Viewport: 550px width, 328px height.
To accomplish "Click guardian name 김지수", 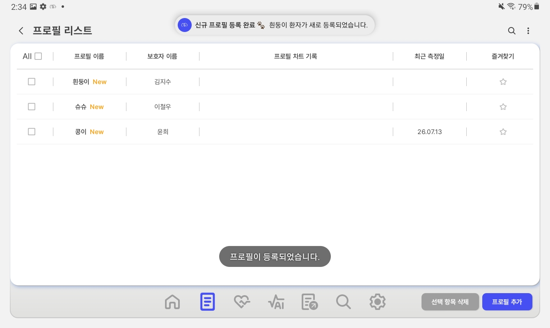I will coord(163,82).
